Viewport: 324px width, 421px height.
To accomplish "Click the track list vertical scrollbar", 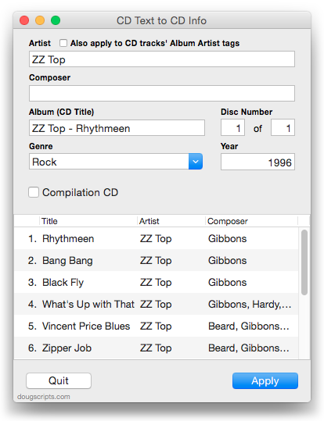I will click(304, 262).
